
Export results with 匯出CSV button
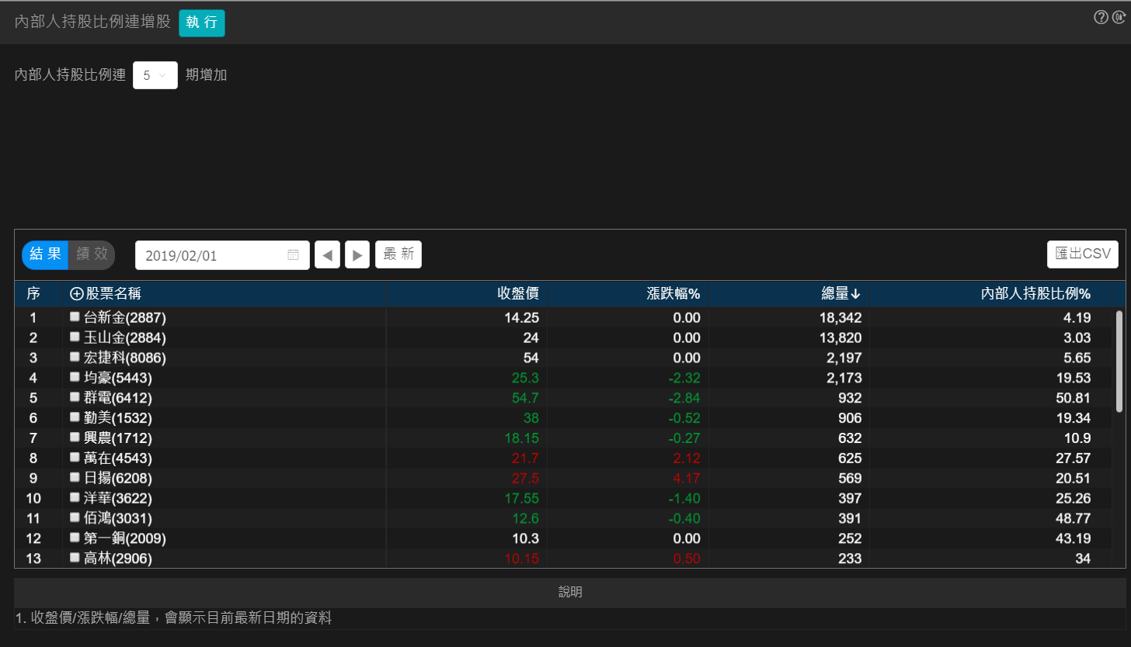tap(1082, 254)
